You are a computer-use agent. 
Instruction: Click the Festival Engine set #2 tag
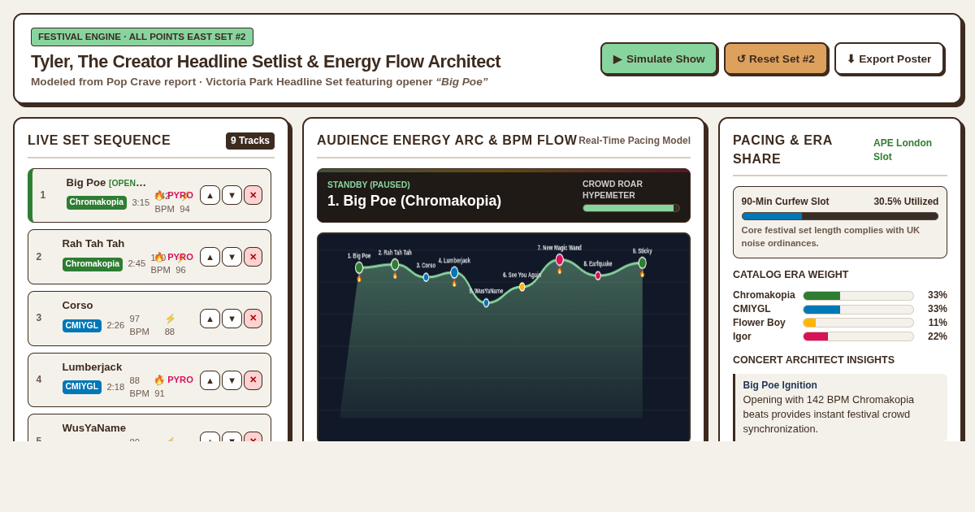click(142, 37)
